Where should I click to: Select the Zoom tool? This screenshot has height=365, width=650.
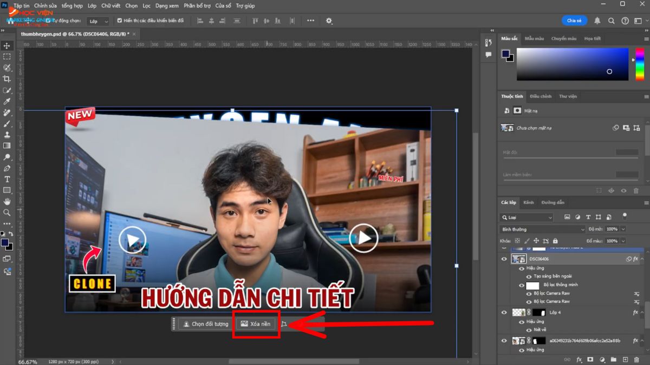[7, 213]
